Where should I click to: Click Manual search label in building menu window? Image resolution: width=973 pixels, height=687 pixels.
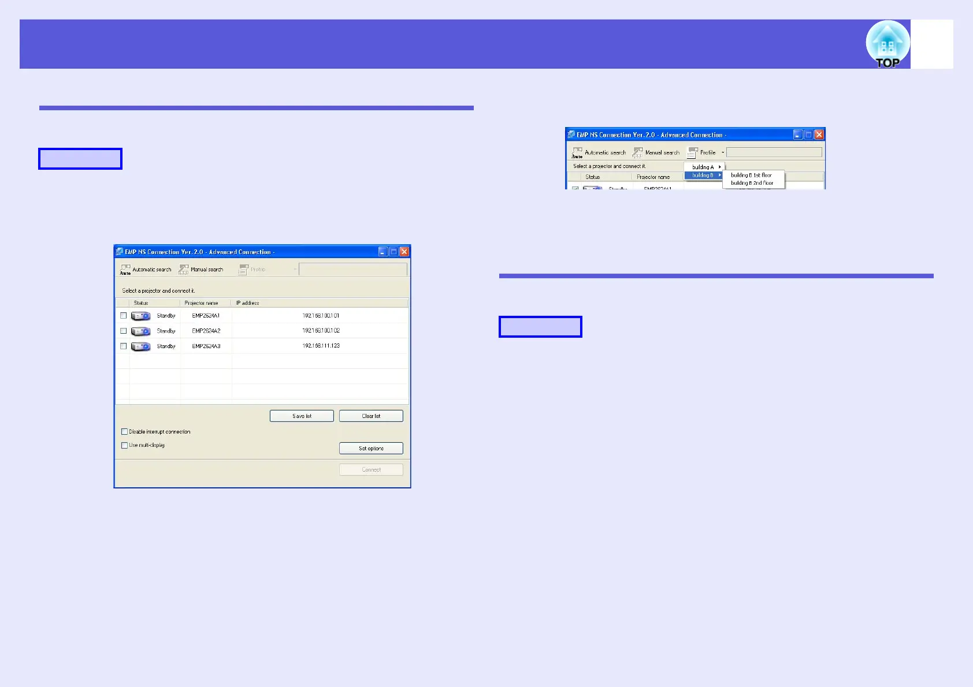(x=662, y=152)
